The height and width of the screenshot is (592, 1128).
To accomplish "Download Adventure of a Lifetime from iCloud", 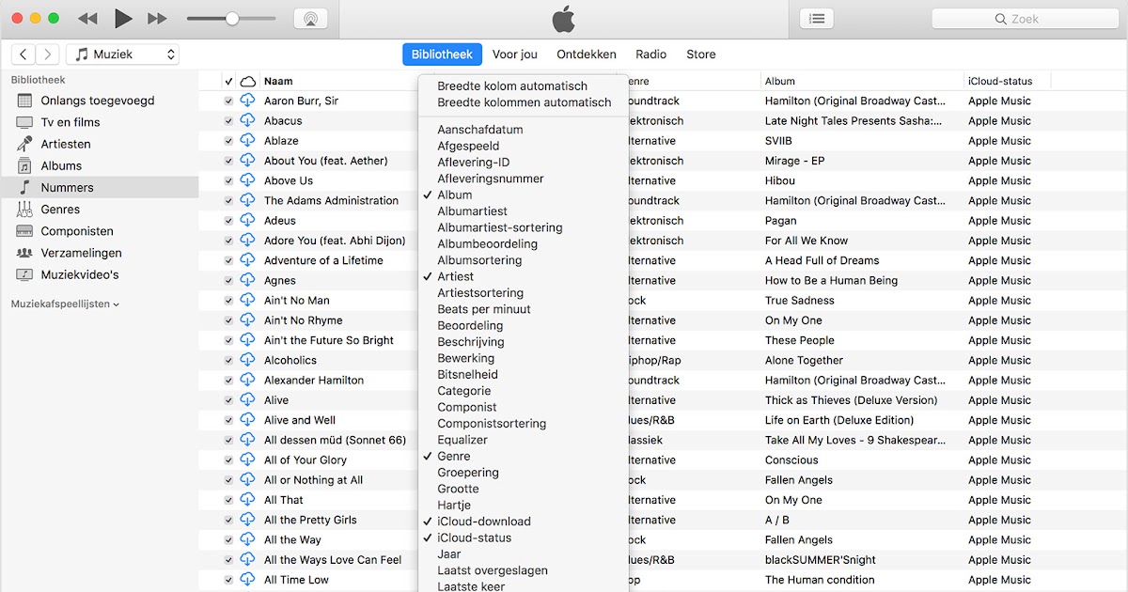I will [x=248, y=260].
